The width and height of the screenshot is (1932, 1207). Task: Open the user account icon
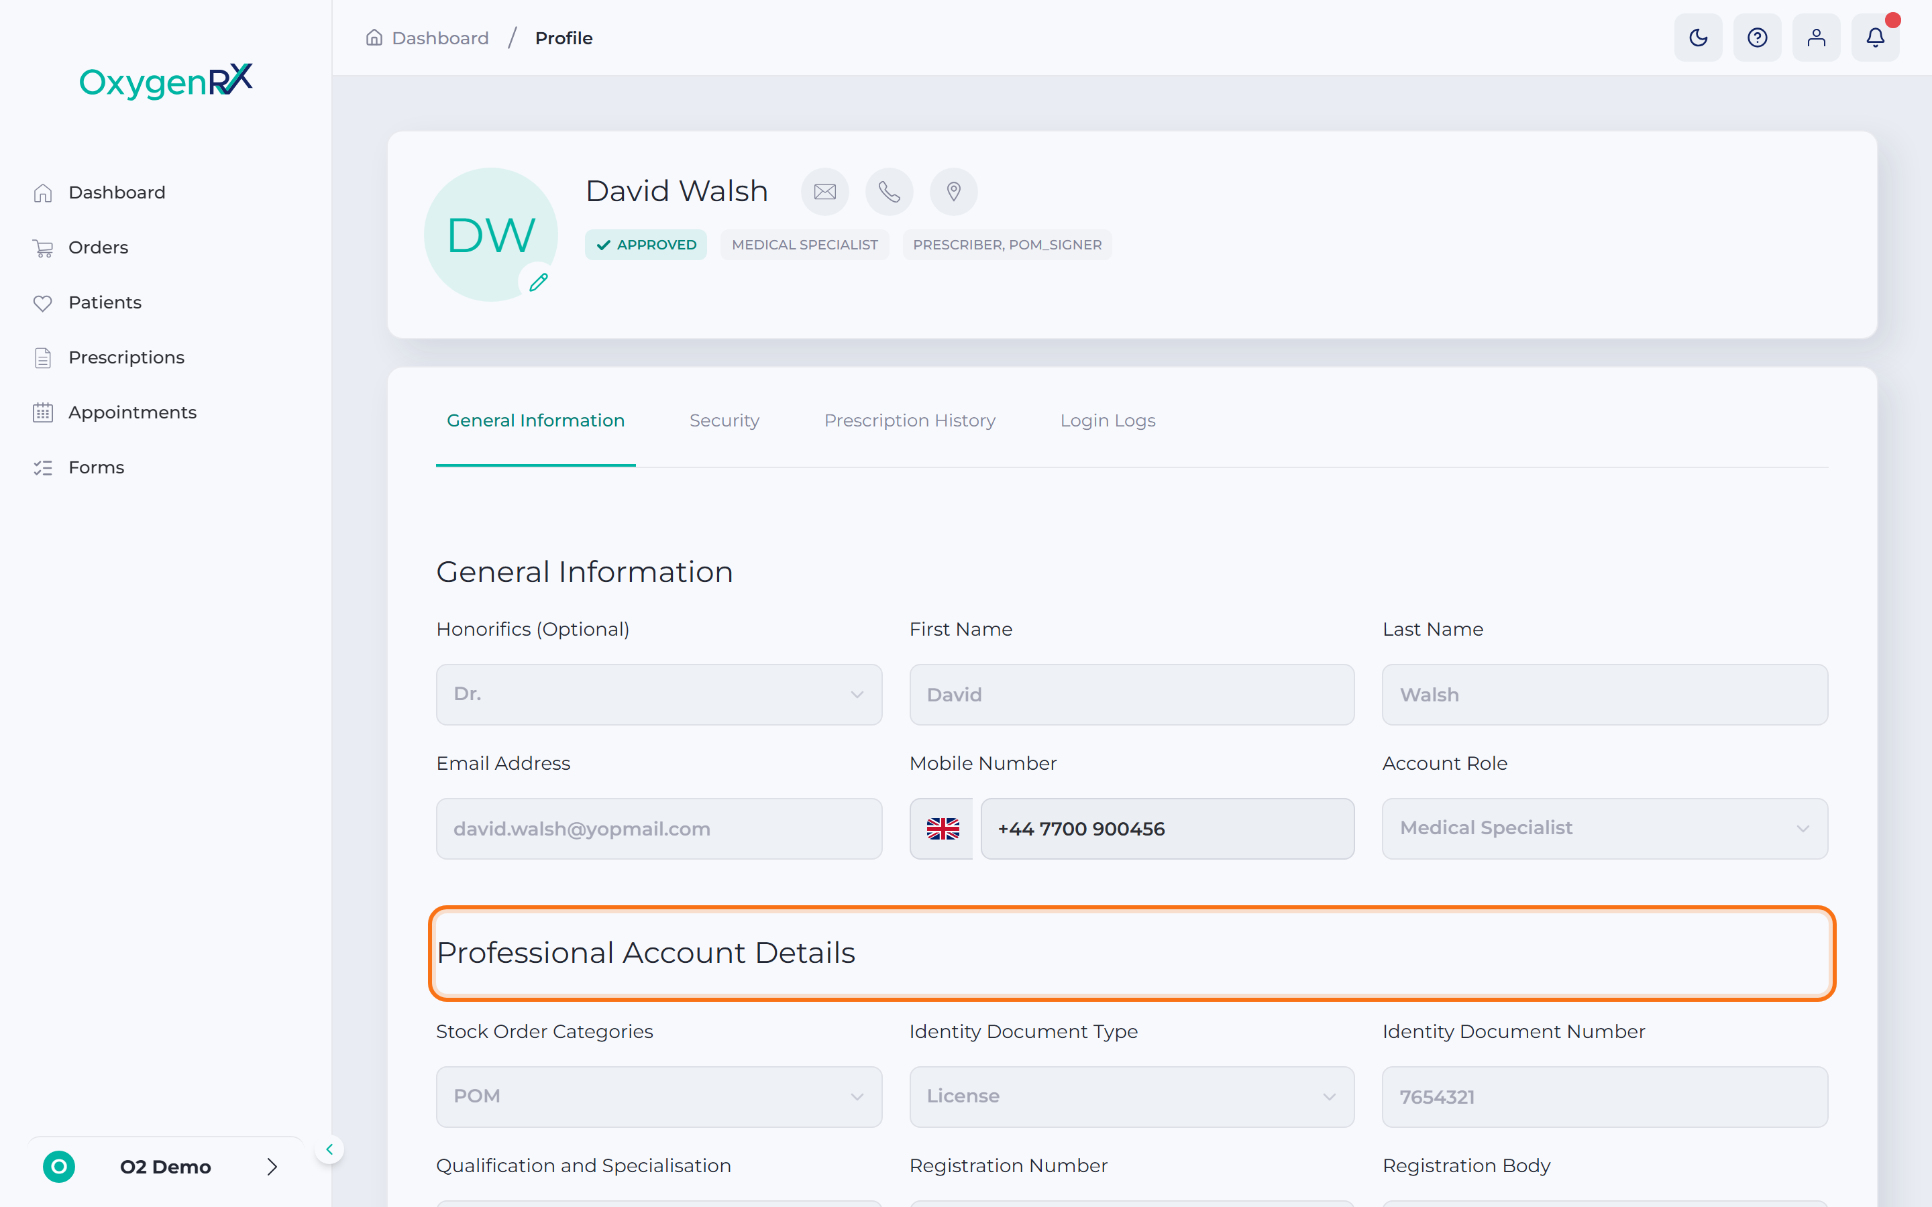coord(1816,38)
